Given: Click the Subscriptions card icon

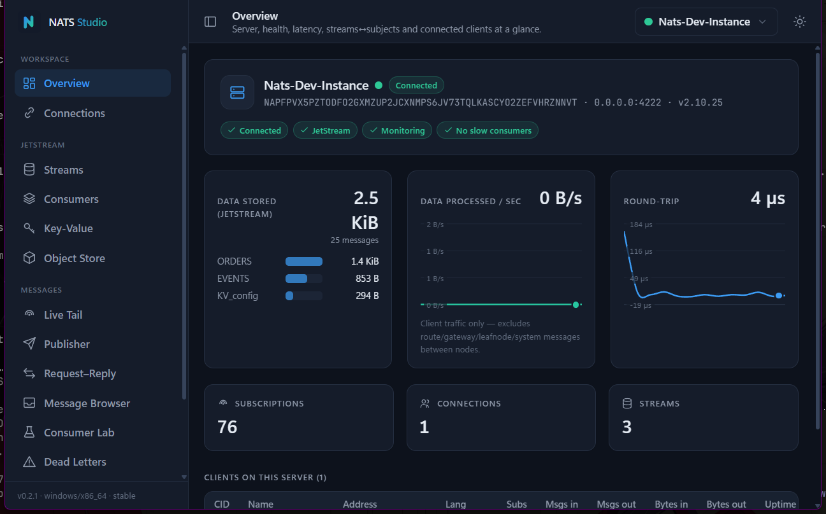Looking at the screenshot, I should (x=223, y=403).
